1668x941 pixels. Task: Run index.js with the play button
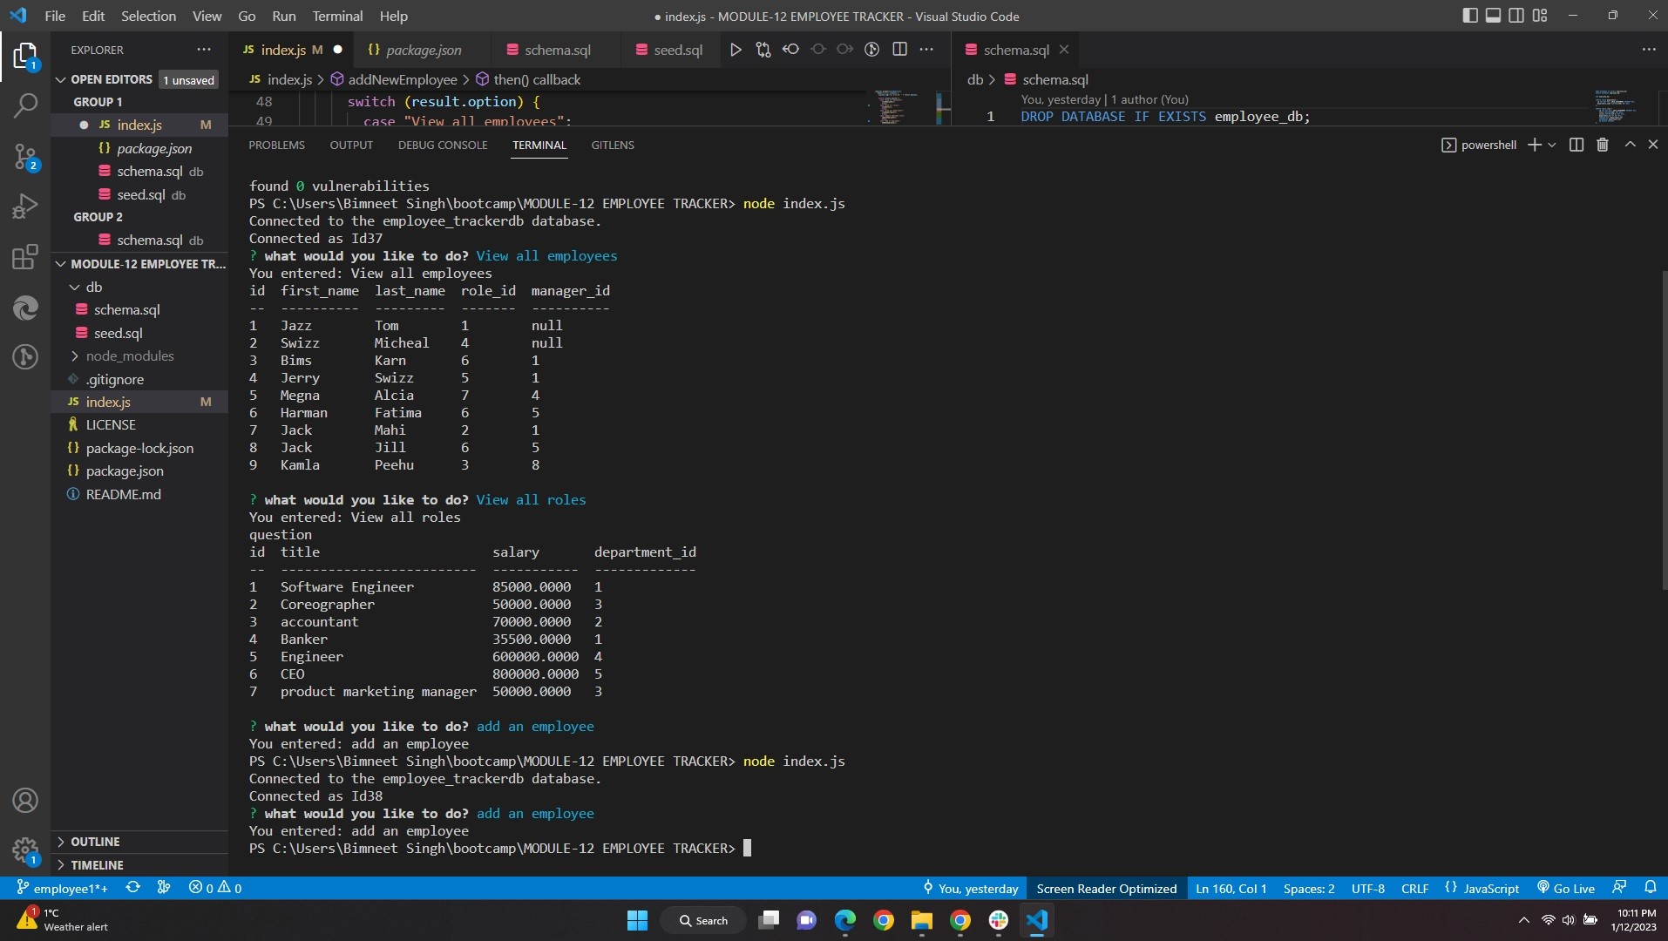click(736, 50)
